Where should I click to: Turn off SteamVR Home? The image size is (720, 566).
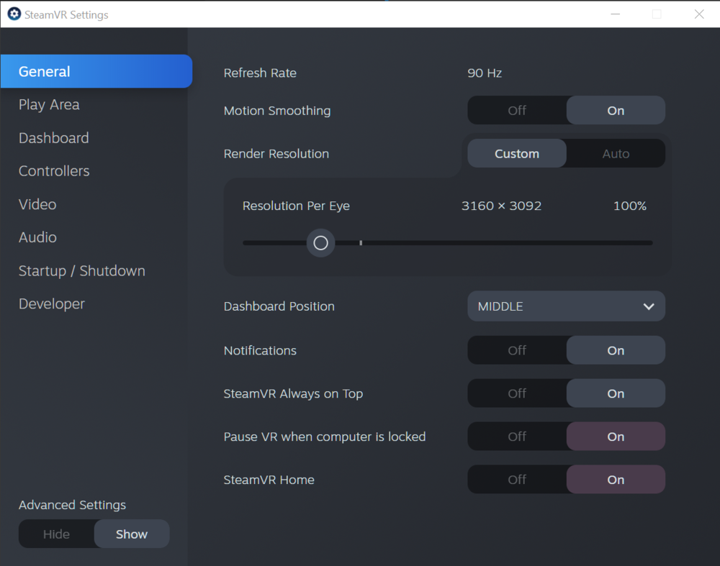pyautogui.click(x=516, y=479)
